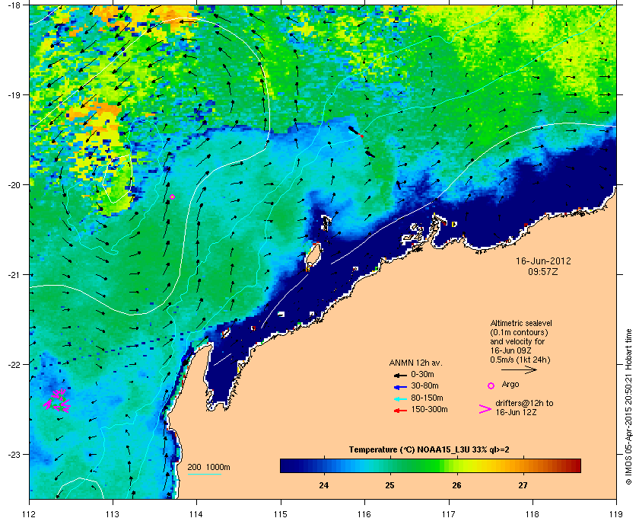Click the Argo float marker on the map
This screenshot has width=639, height=518.
click(x=172, y=197)
